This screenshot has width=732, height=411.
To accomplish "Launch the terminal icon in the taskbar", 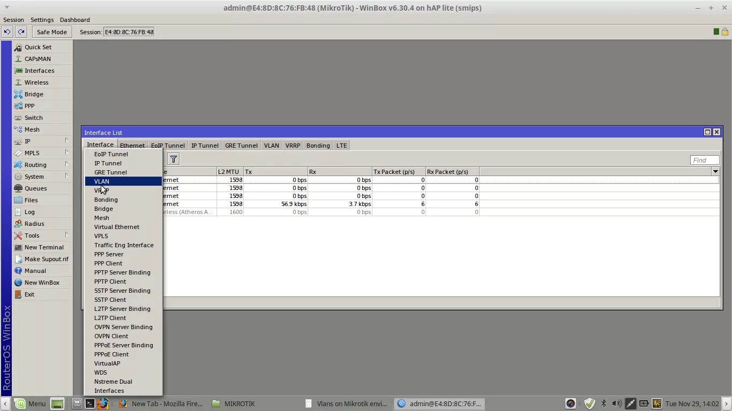I will (90, 404).
